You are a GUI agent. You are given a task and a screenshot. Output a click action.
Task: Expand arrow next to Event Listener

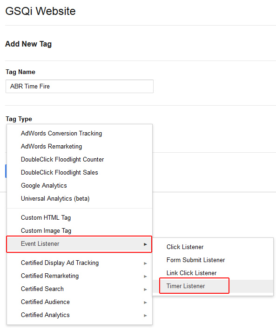click(x=145, y=244)
